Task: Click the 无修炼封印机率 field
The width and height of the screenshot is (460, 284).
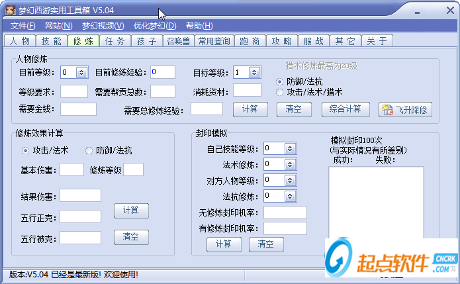Action: (285, 213)
